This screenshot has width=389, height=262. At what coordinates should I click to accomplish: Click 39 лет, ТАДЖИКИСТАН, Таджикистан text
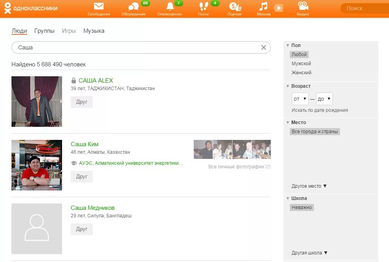pos(113,89)
